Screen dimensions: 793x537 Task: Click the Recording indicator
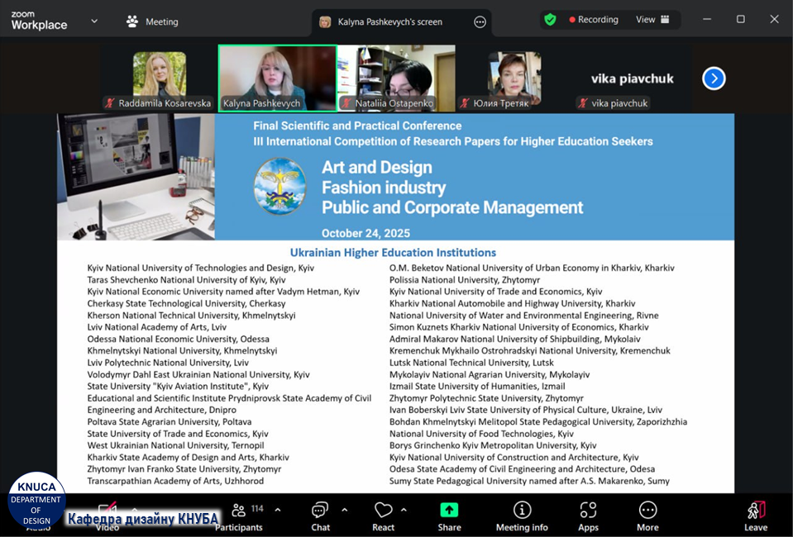(593, 20)
